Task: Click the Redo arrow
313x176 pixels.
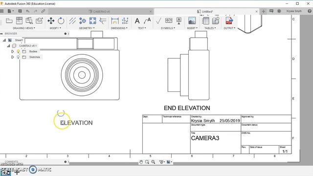Action: 35,11
